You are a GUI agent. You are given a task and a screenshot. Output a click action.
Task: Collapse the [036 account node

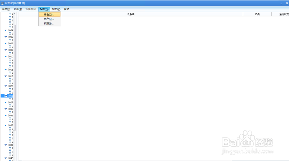coord(6,125)
